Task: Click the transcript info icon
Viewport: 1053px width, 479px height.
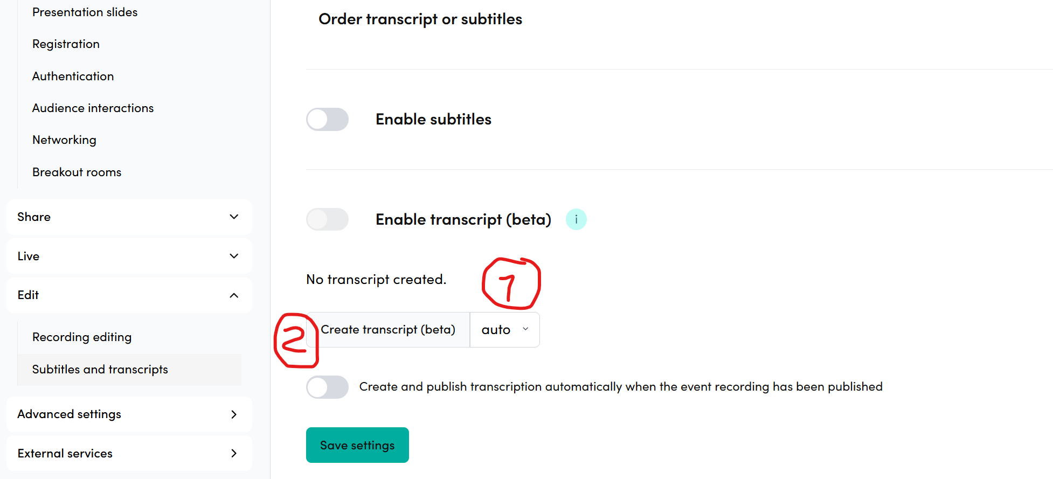Action: point(576,219)
